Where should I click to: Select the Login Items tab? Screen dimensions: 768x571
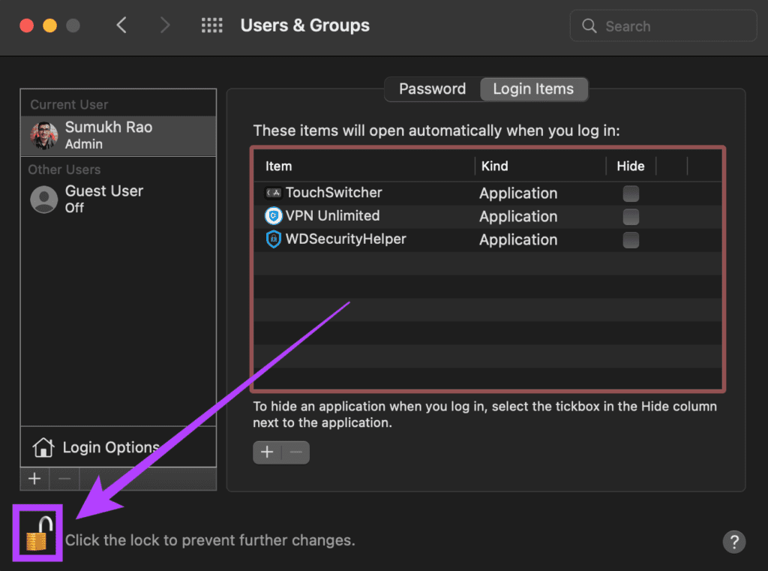tap(533, 89)
